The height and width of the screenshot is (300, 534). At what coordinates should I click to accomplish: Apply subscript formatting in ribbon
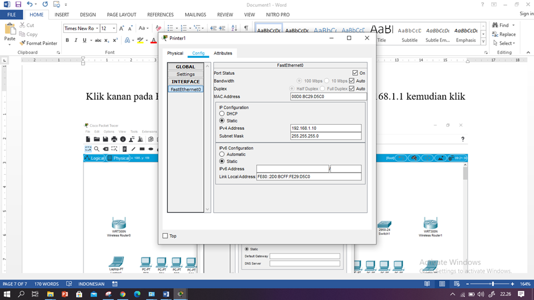(107, 40)
